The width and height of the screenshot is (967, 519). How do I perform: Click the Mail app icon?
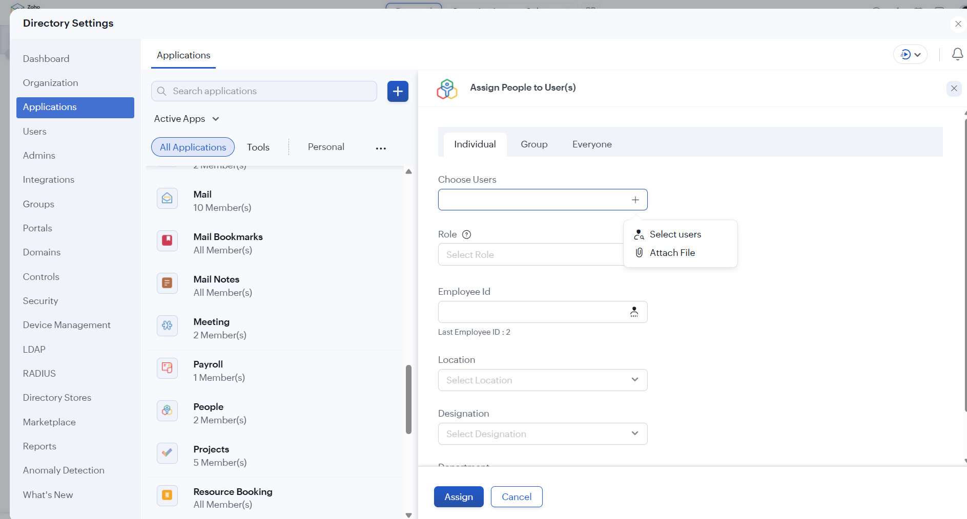point(167,199)
